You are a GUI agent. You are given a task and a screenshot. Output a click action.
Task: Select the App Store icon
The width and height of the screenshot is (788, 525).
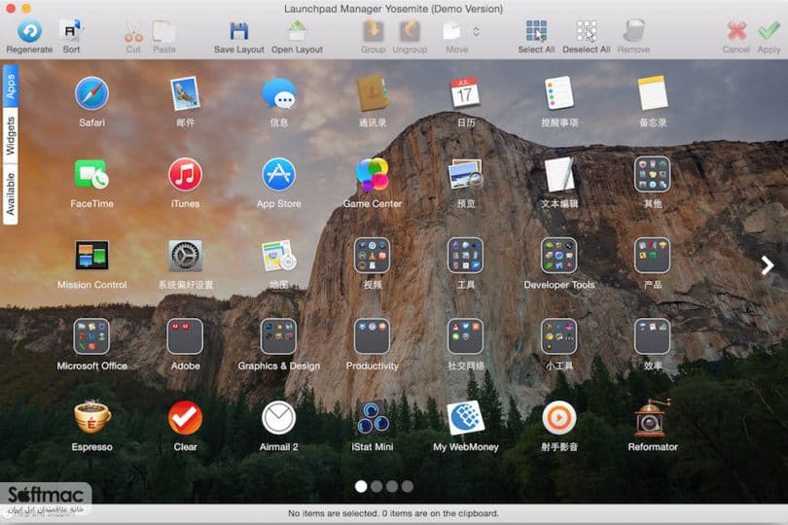(279, 174)
